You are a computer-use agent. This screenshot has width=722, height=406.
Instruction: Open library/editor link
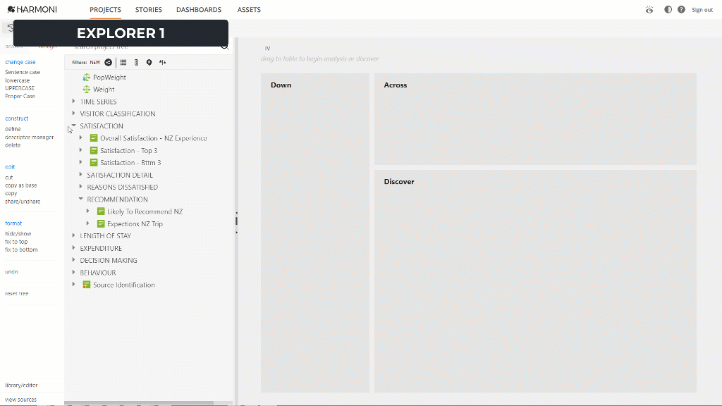21,386
